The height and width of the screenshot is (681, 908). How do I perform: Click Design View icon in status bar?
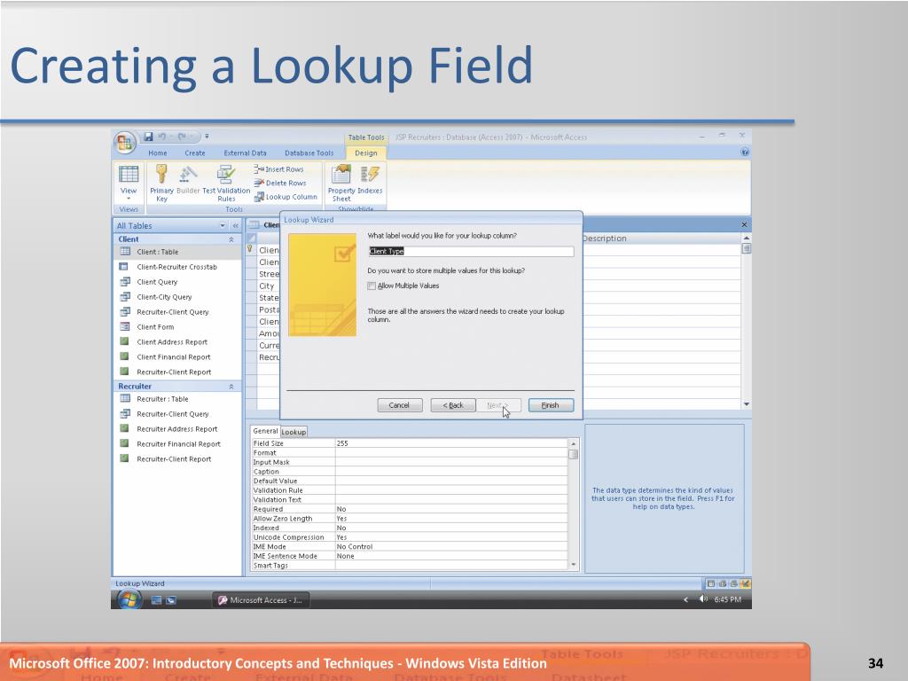click(x=745, y=583)
